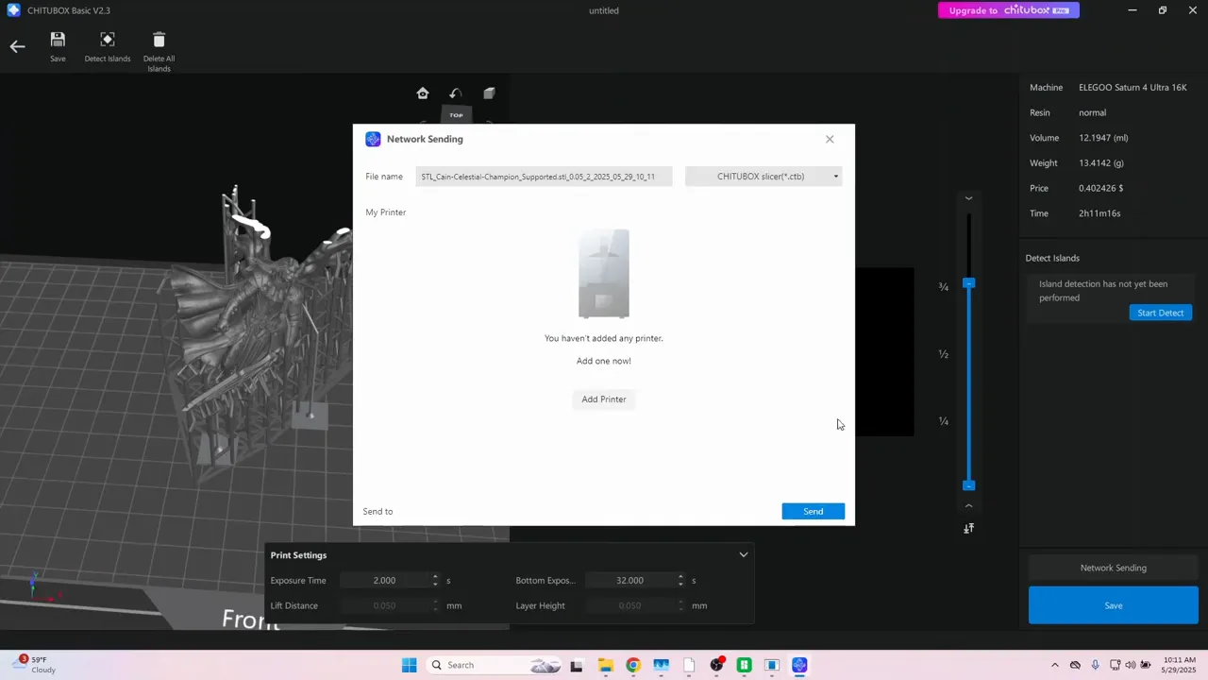Screen dimensions: 1208x680
Task: Select the 3D cube view icon
Action: pyautogui.click(x=489, y=93)
